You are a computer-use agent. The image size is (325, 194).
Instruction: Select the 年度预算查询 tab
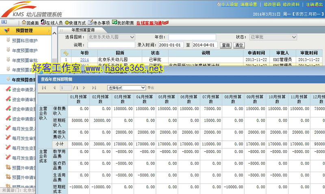[x=83, y=30]
